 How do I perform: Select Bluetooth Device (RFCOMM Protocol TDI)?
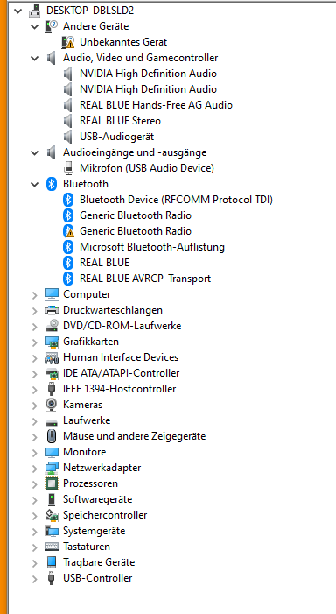click(176, 200)
